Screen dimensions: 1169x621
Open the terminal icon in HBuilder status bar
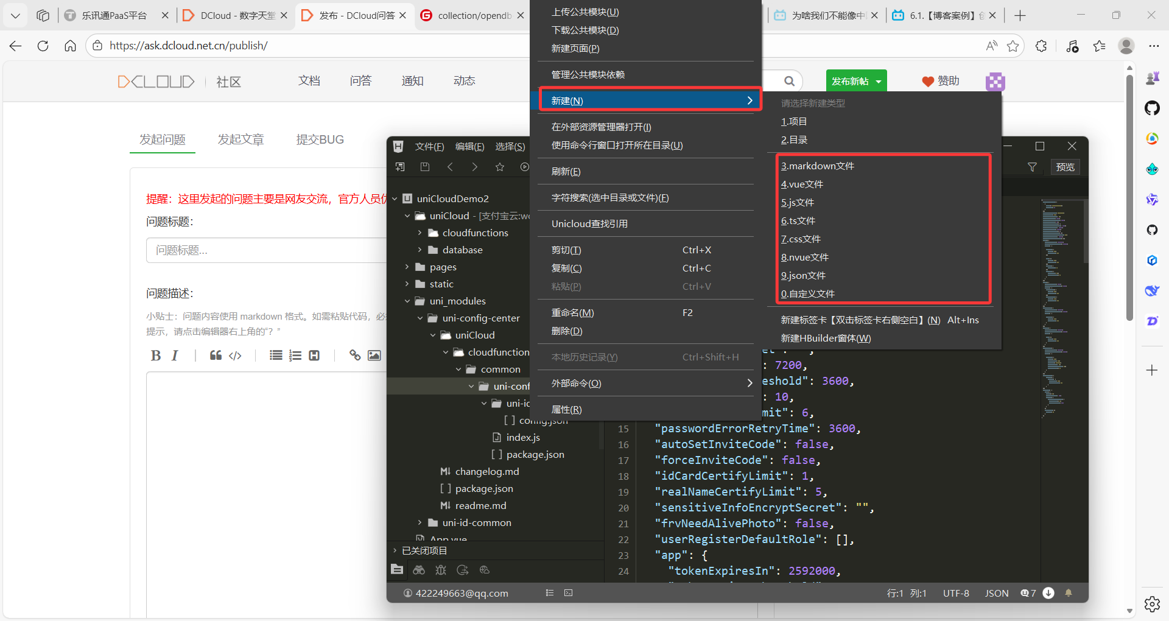tap(568, 593)
